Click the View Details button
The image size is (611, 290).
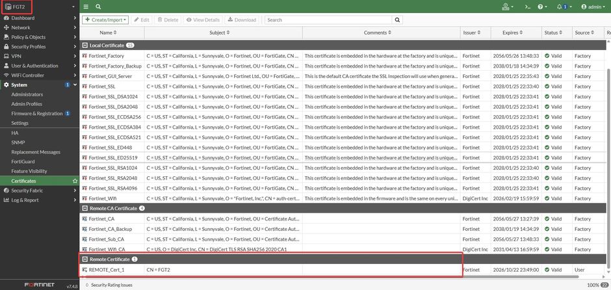tap(203, 20)
